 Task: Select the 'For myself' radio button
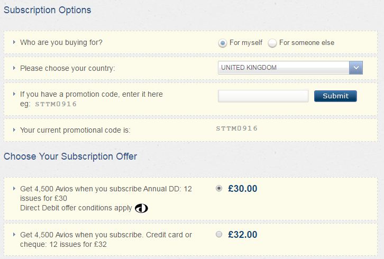(x=223, y=43)
